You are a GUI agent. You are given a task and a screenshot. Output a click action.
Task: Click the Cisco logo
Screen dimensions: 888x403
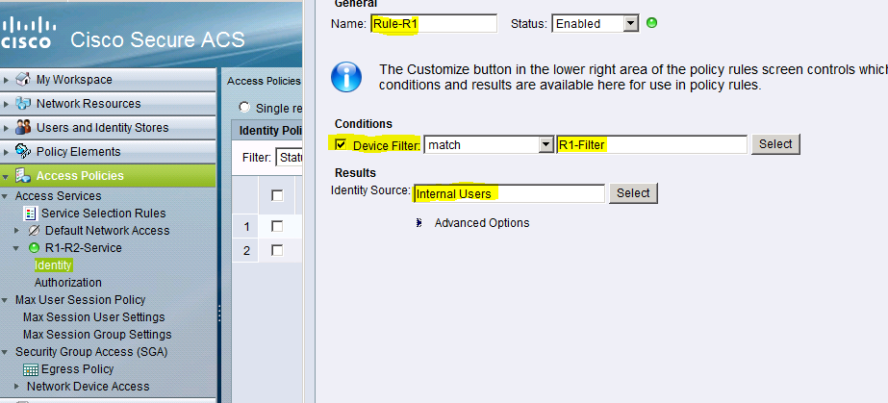[x=27, y=34]
